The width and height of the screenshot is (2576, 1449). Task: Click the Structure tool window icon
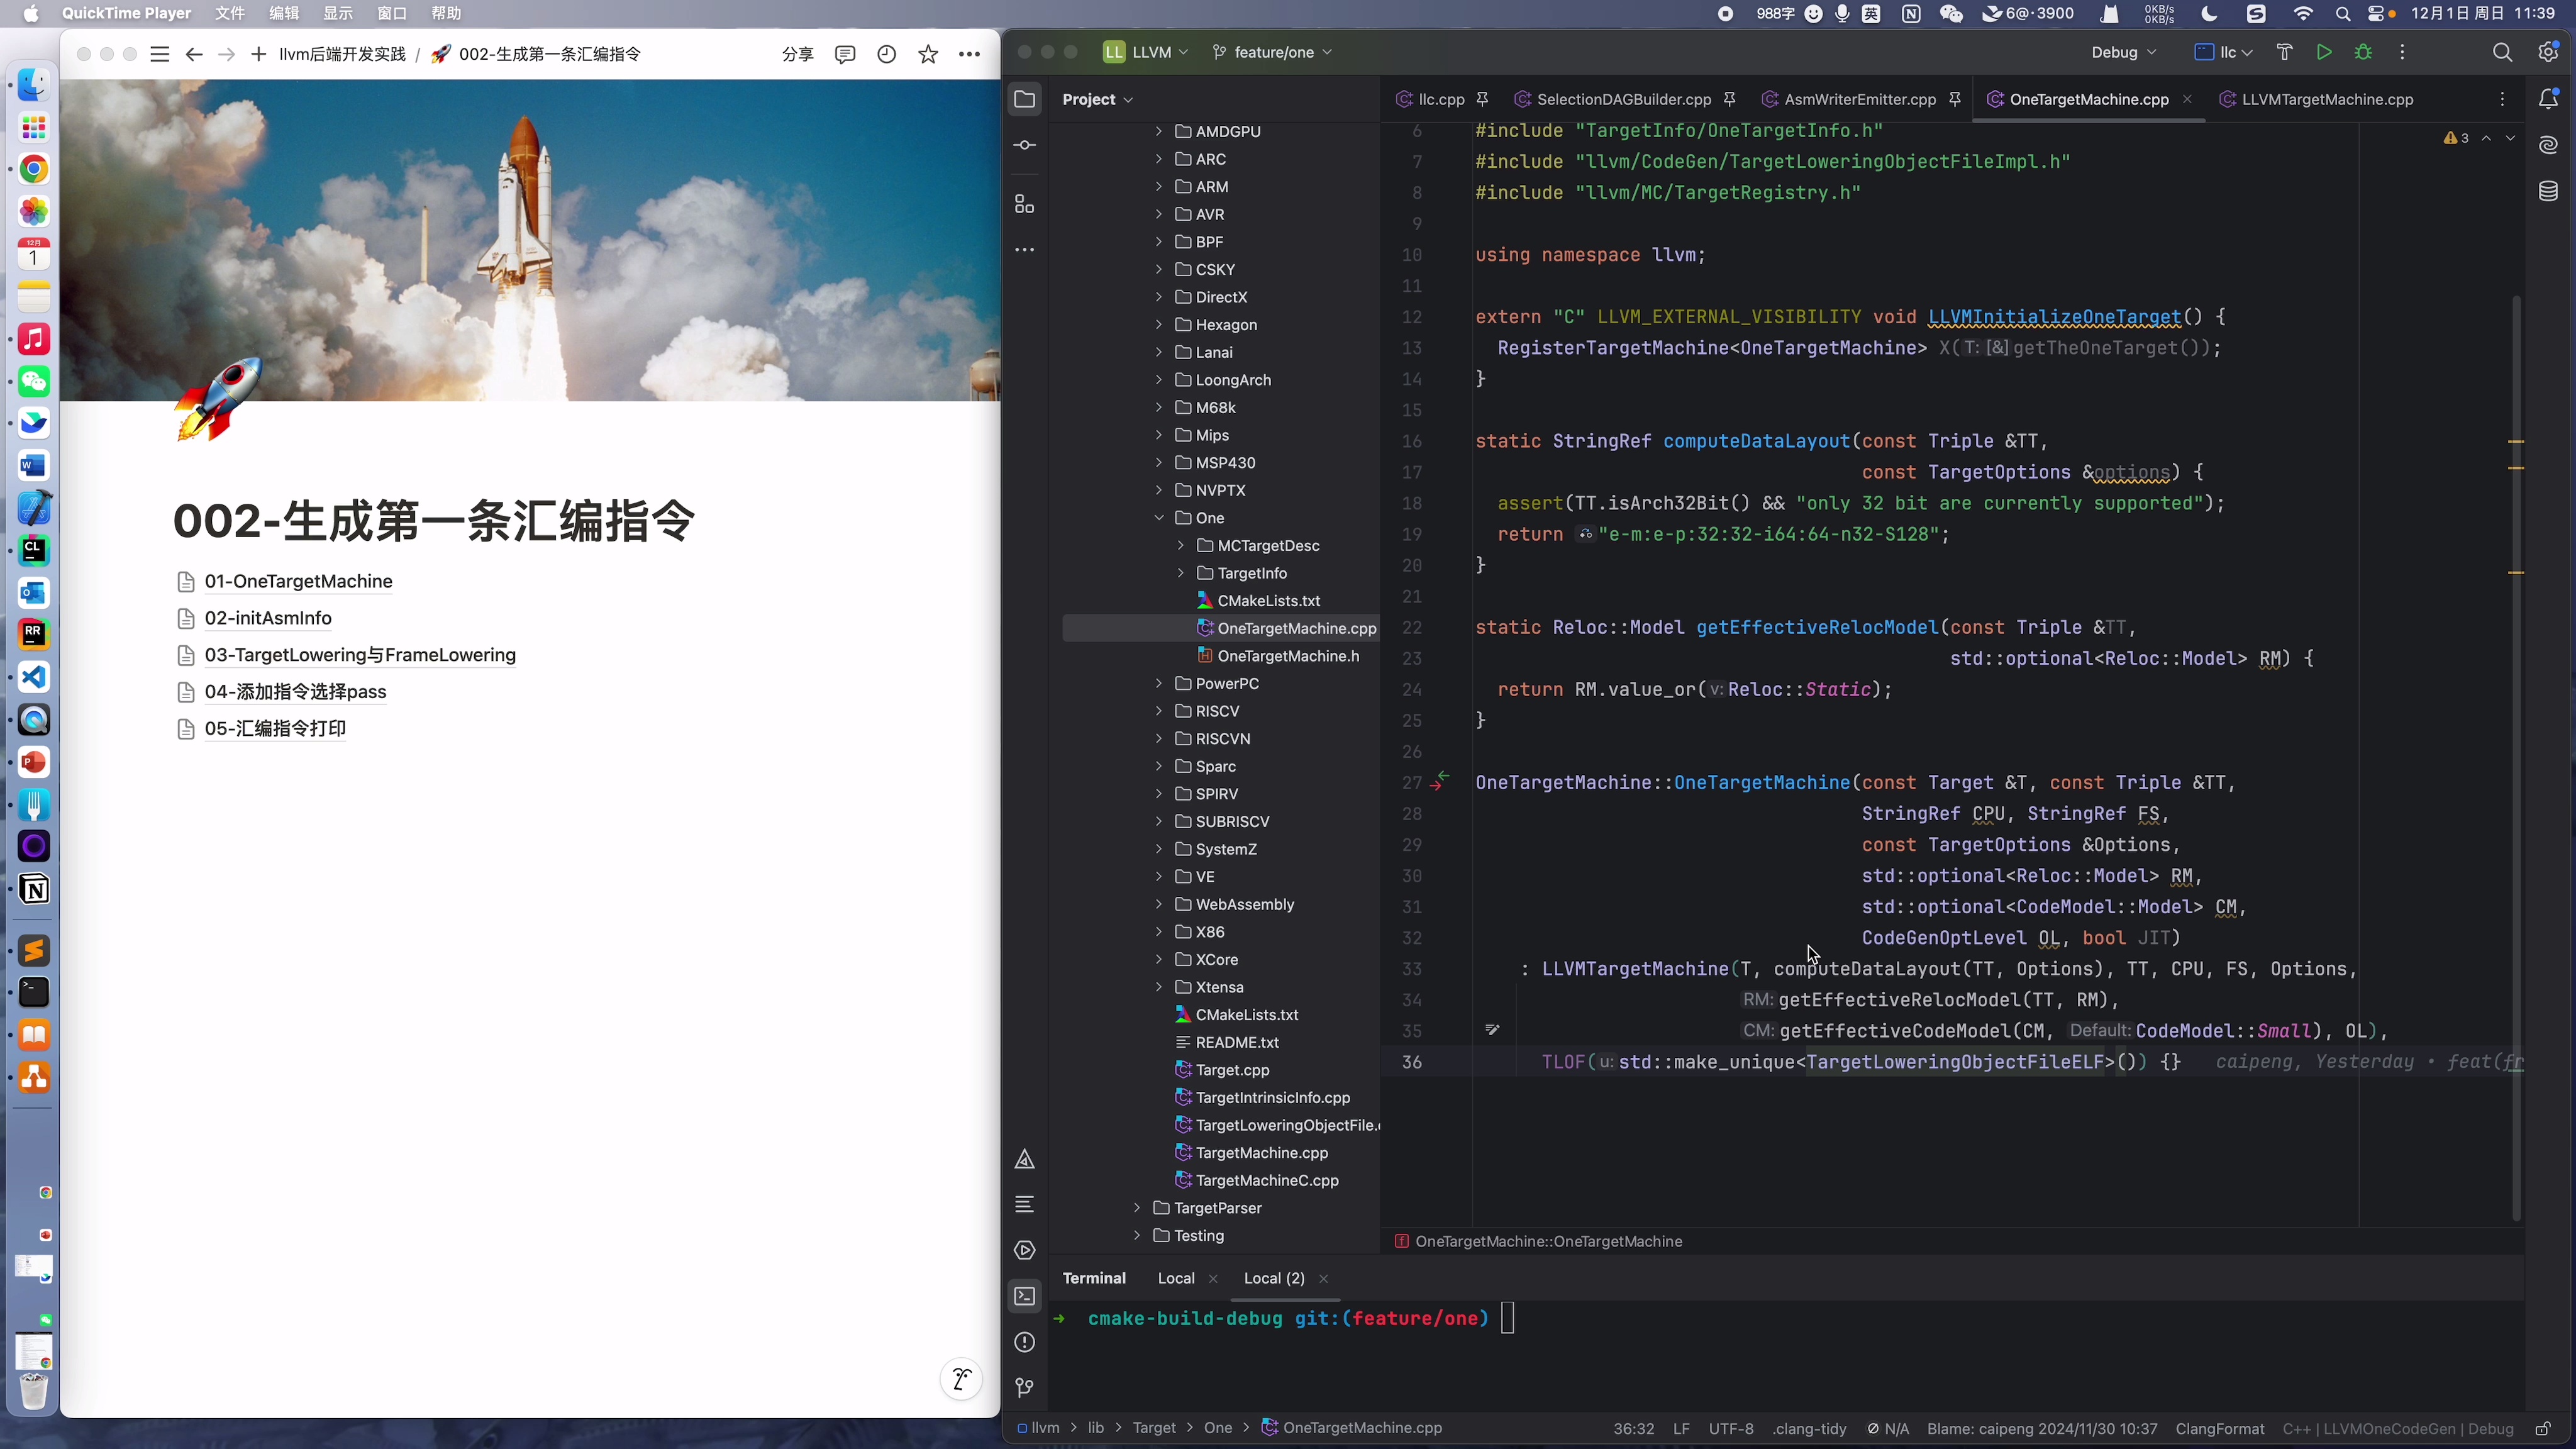pos(1024,204)
